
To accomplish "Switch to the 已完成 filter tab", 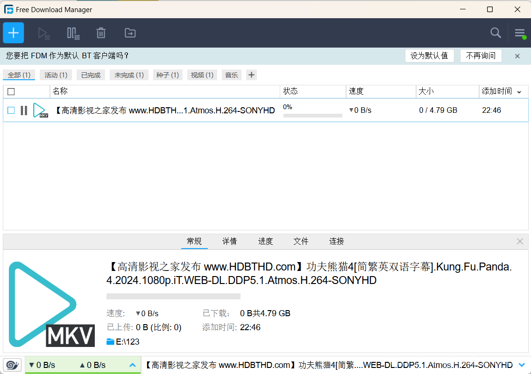I will tap(91, 75).
